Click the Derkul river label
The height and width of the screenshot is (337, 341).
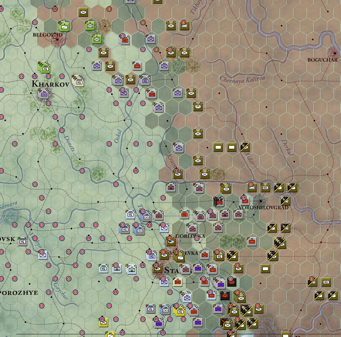click(x=287, y=147)
